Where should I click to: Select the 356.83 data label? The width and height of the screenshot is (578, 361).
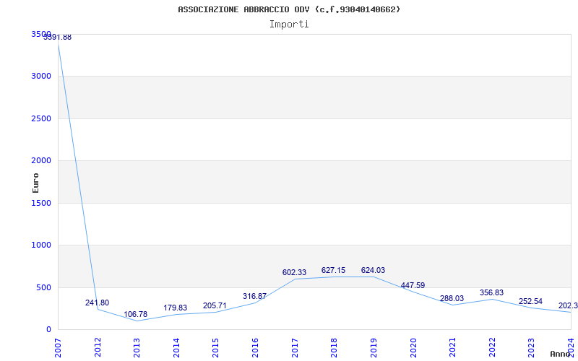coord(492,292)
